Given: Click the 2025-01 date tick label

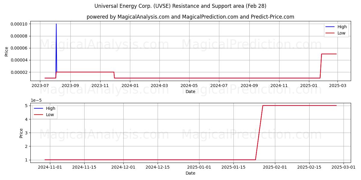Looking at the screenshot, I should click(x=309, y=85).
